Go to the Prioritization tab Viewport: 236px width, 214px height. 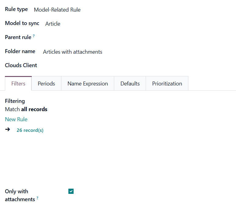pyautogui.click(x=167, y=84)
